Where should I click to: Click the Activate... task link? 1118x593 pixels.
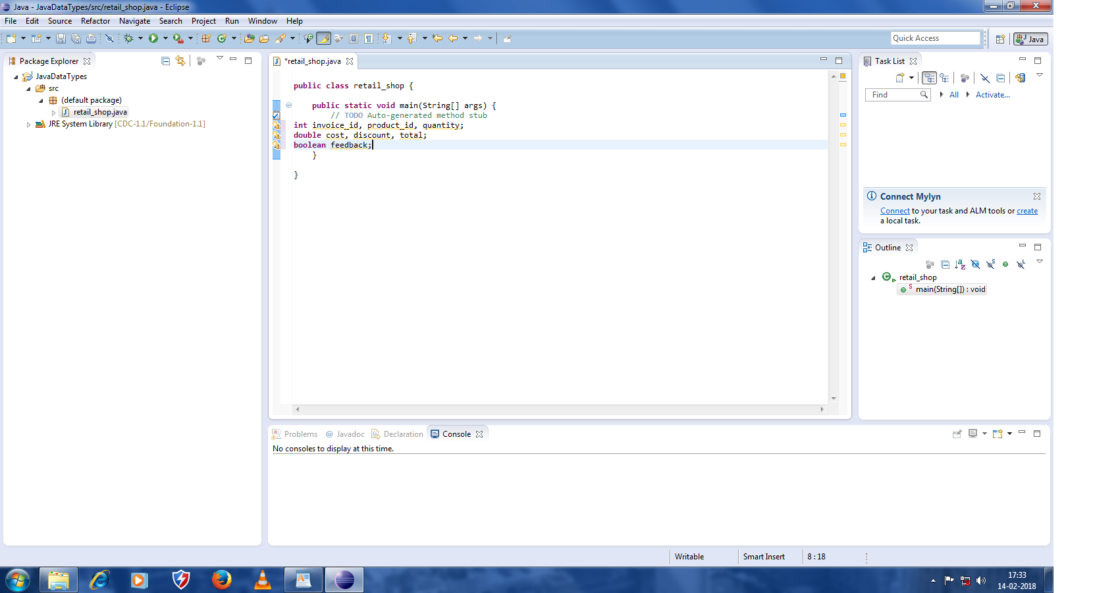pos(993,95)
